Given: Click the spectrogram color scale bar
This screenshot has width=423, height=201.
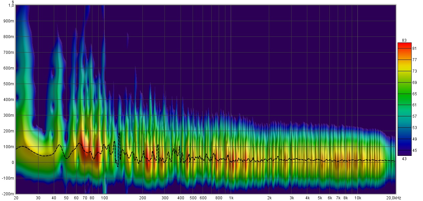Looking at the screenshot, I should click(404, 99).
